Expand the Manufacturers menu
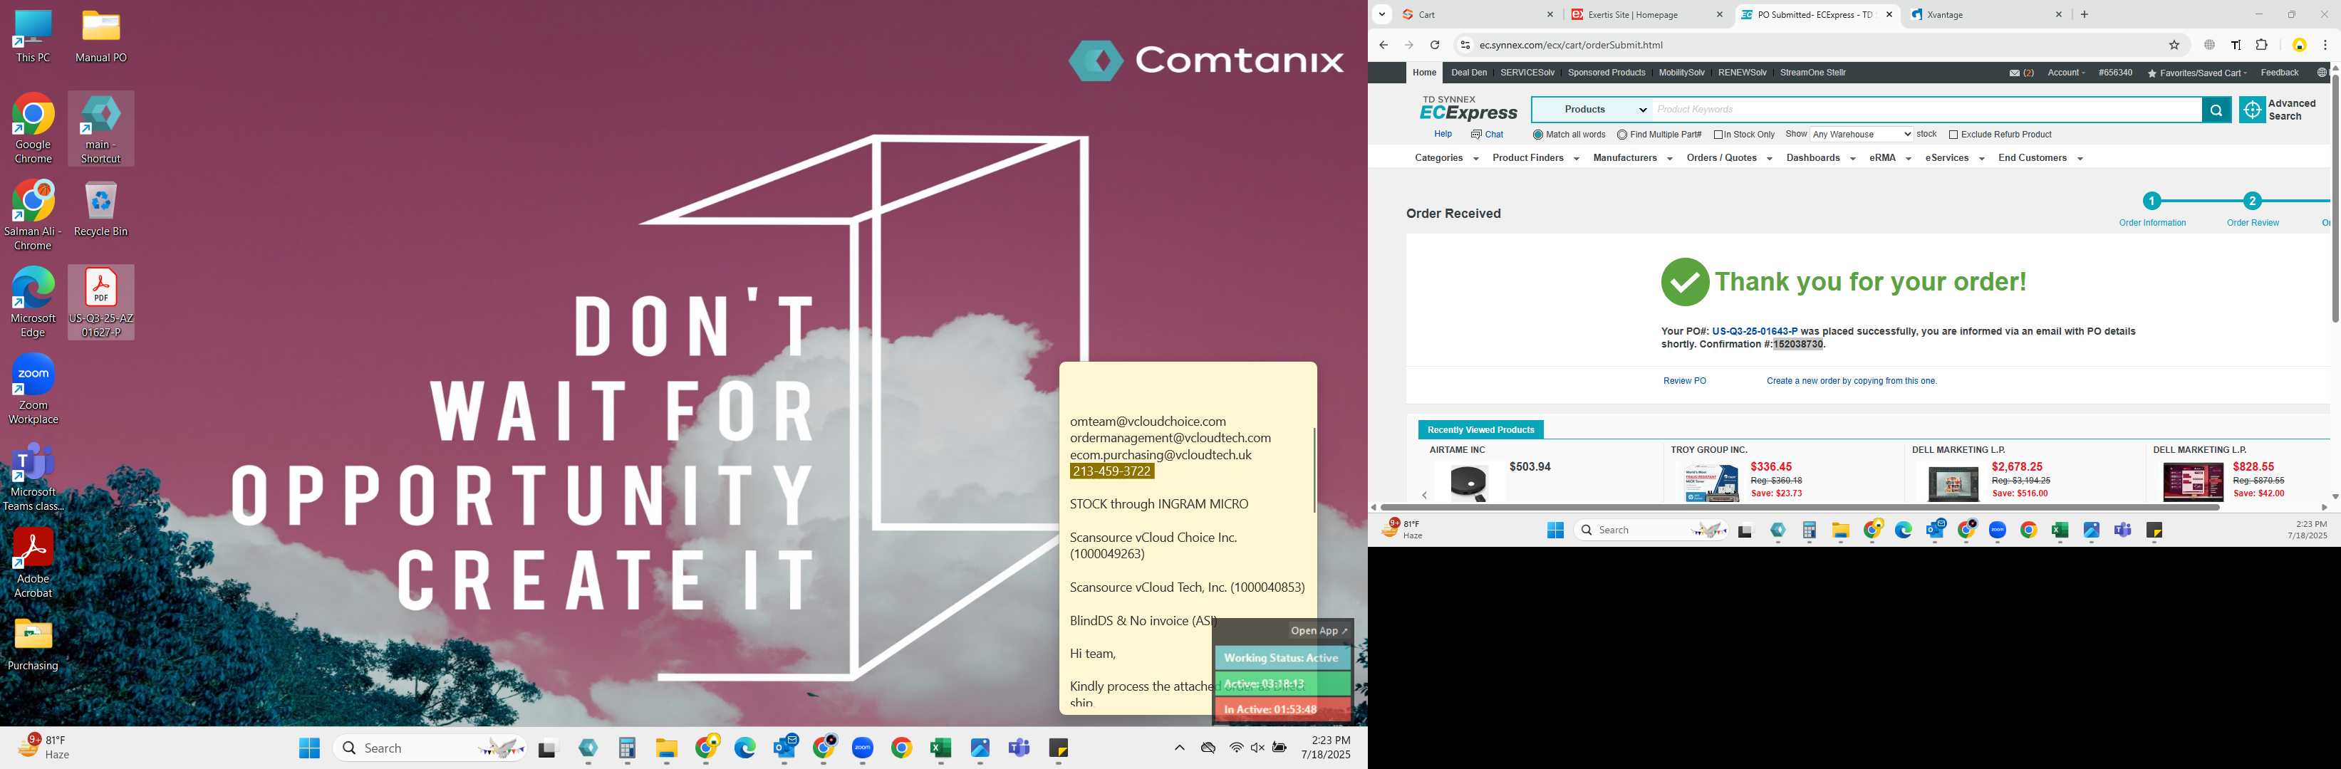This screenshot has height=769, width=2341. coord(1632,158)
